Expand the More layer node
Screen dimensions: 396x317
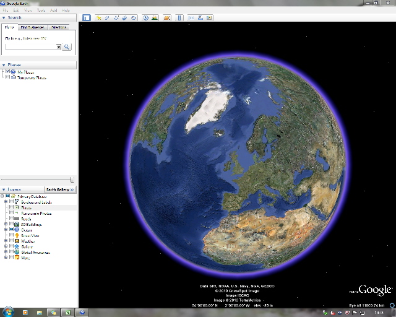click(6, 258)
